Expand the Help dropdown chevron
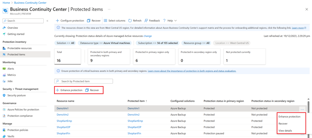This screenshot has width=312, height=138. 175,21
